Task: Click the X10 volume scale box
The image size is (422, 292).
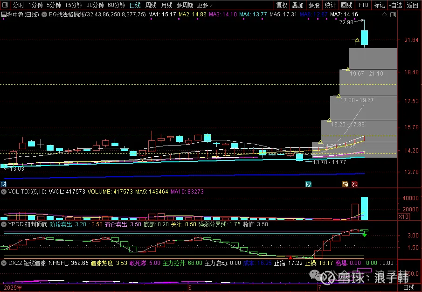Action: [x=403, y=216]
